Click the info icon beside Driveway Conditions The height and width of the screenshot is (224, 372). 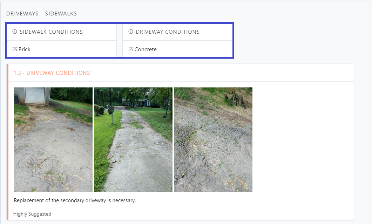(x=131, y=32)
